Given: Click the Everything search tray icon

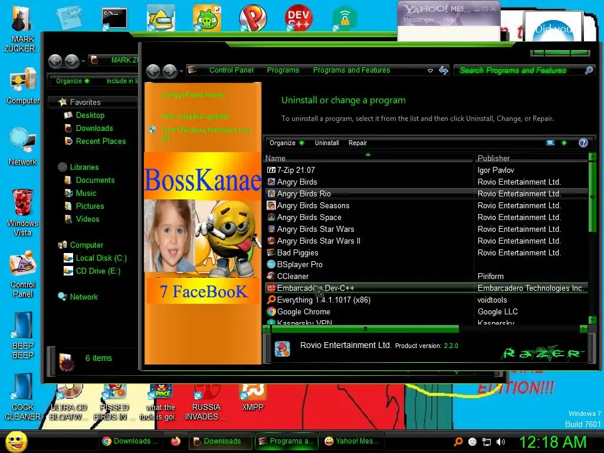Looking at the screenshot, I should click(458, 441).
